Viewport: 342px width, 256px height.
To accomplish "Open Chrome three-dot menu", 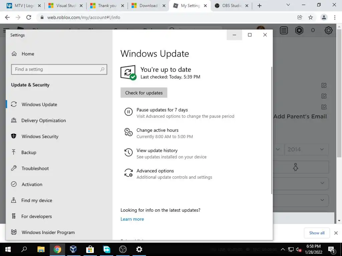I will tap(335, 17).
